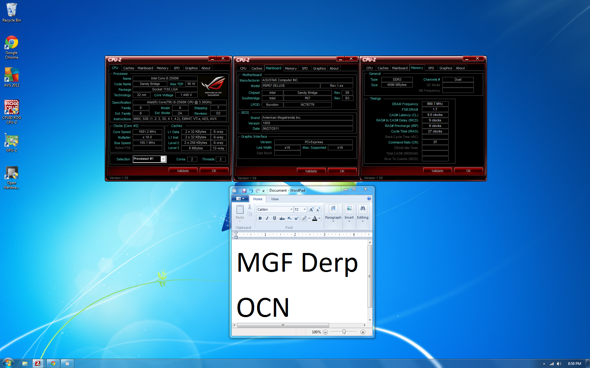This screenshot has height=368, width=590.
Task: Open Windows Explorer from the taskbar
Action: coord(25,363)
